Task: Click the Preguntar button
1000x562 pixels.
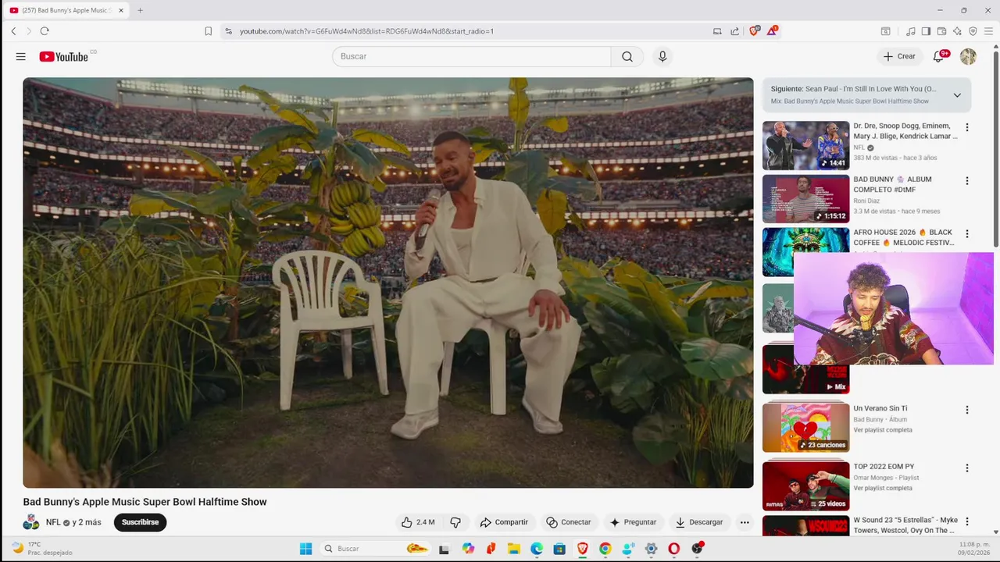Action: (x=633, y=522)
